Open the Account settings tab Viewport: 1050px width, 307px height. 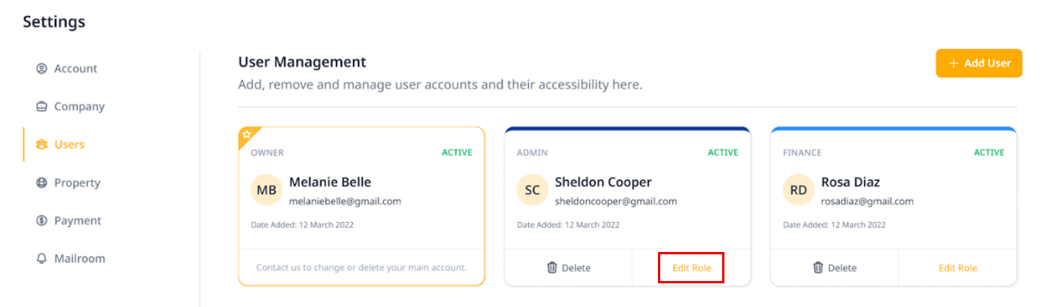(x=75, y=69)
